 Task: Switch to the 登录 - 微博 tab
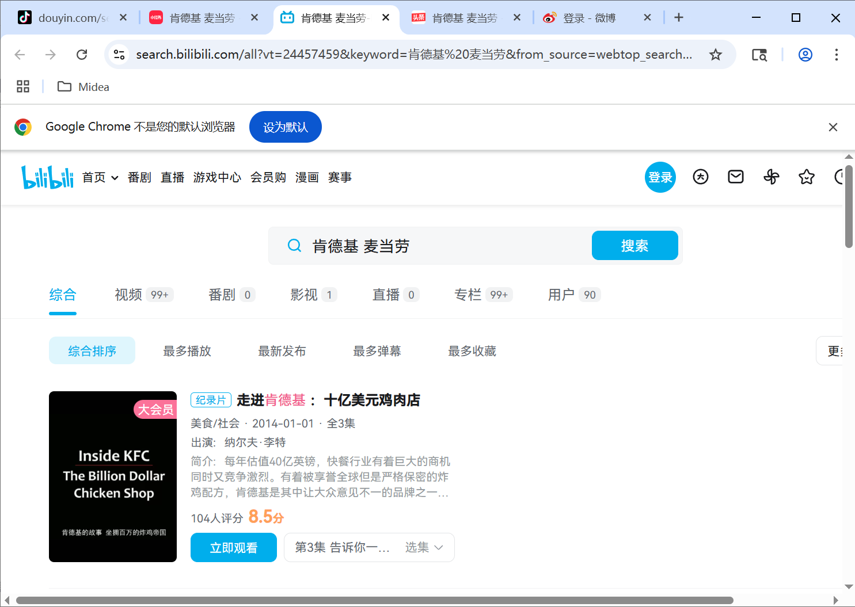pyautogui.click(x=598, y=18)
